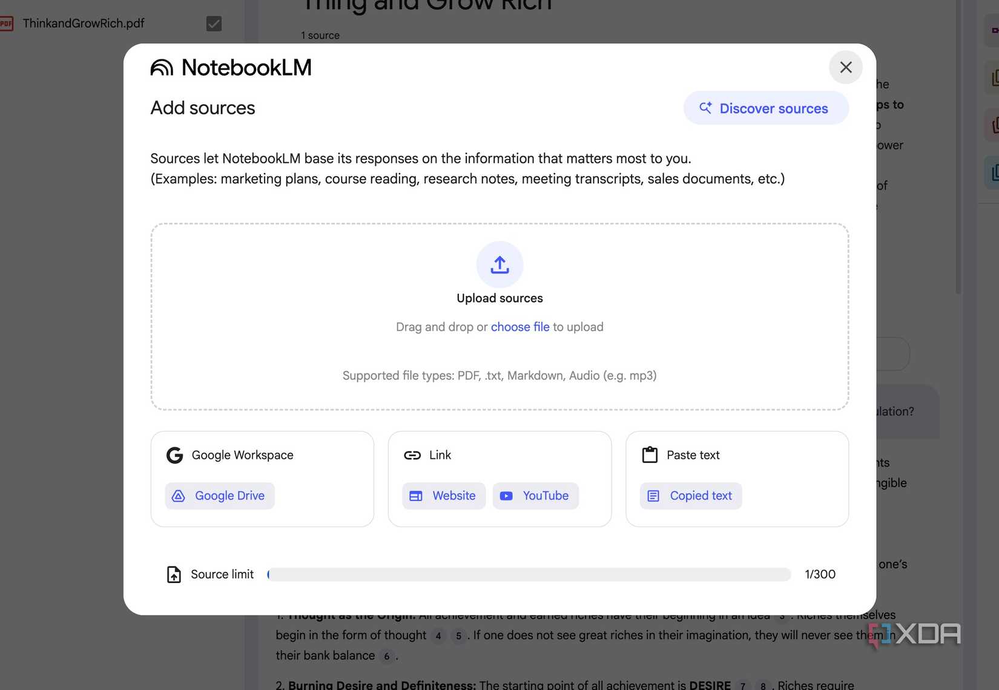
Task: Open Discover sources
Action: (x=766, y=108)
